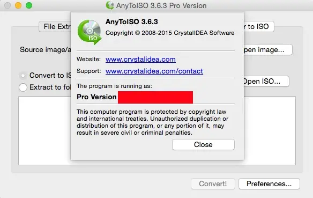
Task: Click the copyright notice paragraph
Action: click(152, 122)
